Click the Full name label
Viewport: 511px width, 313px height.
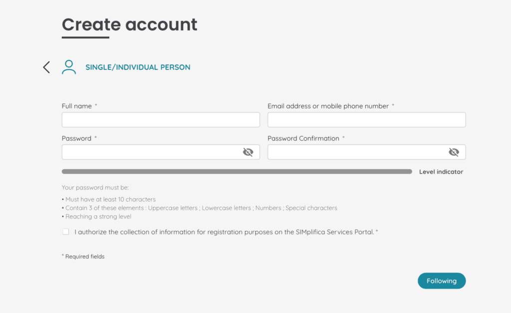pyautogui.click(x=77, y=106)
